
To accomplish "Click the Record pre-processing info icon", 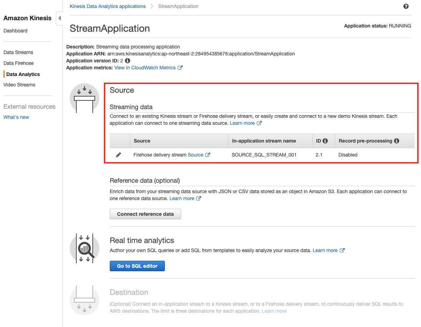I will click(x=396, y=140).
